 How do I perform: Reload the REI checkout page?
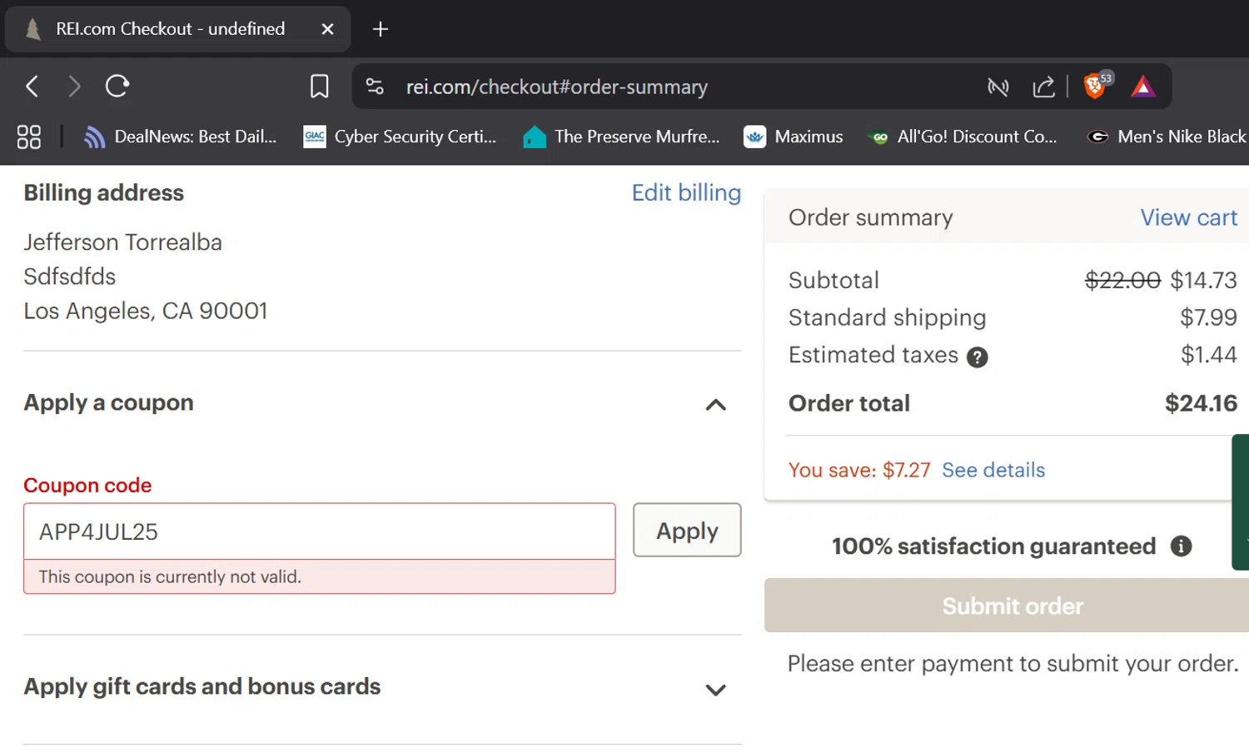(x=117, y=86)
